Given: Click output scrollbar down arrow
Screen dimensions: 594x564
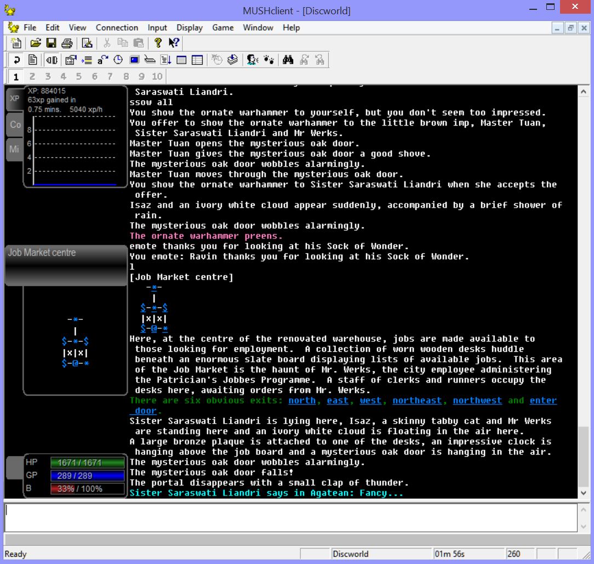Looking at the screenshot, I should pos(584,493).
